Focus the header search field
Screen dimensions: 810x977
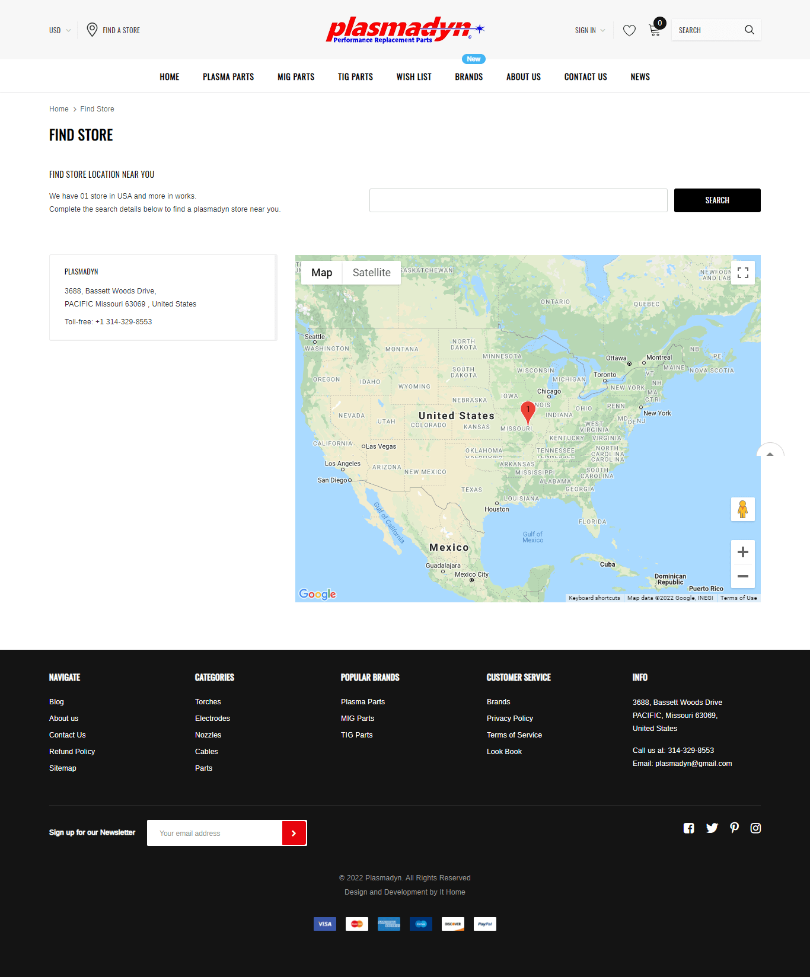(x=709, y=30)
